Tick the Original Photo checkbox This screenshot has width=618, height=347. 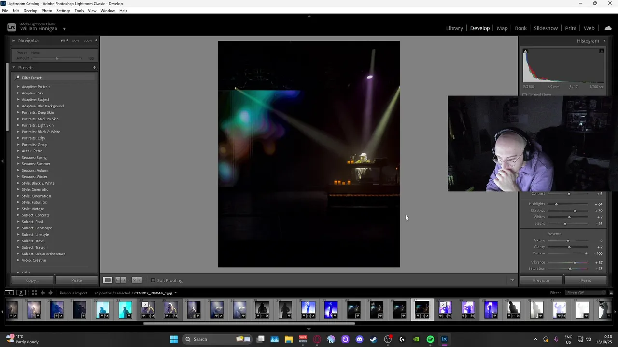pyautogui.click(x=524, y=95)
